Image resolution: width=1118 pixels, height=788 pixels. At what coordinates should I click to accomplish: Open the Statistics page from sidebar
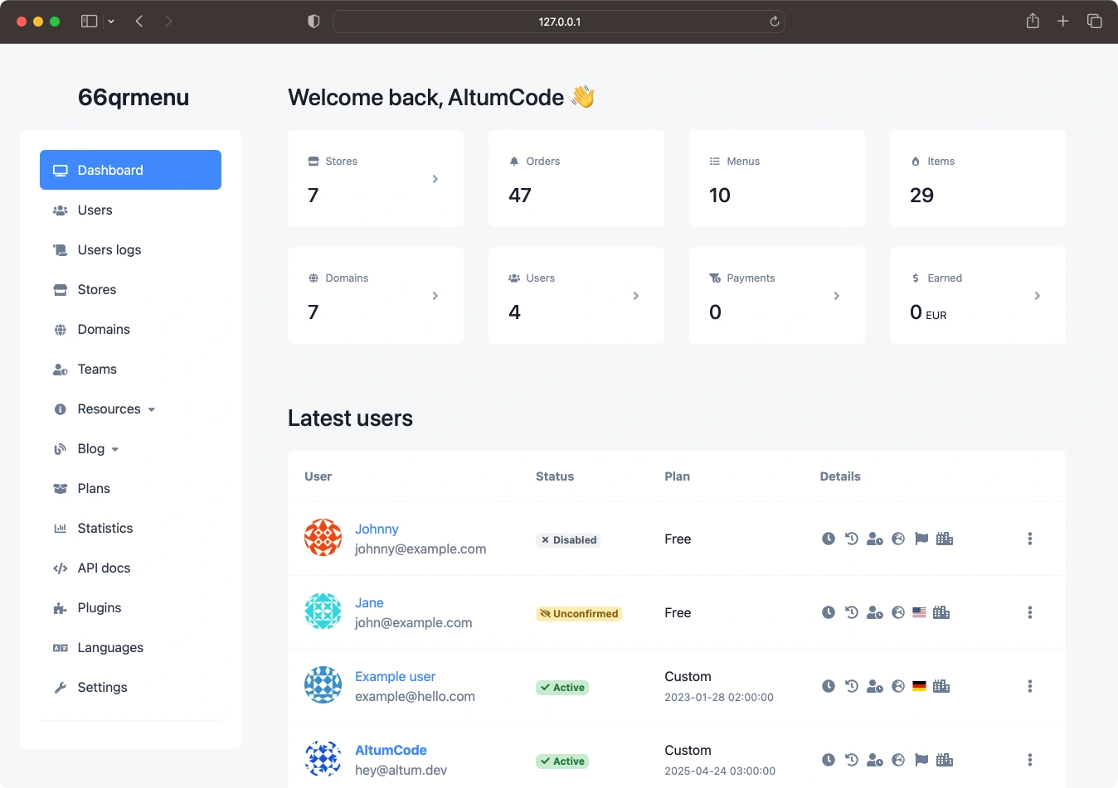[x=105, y=529]
